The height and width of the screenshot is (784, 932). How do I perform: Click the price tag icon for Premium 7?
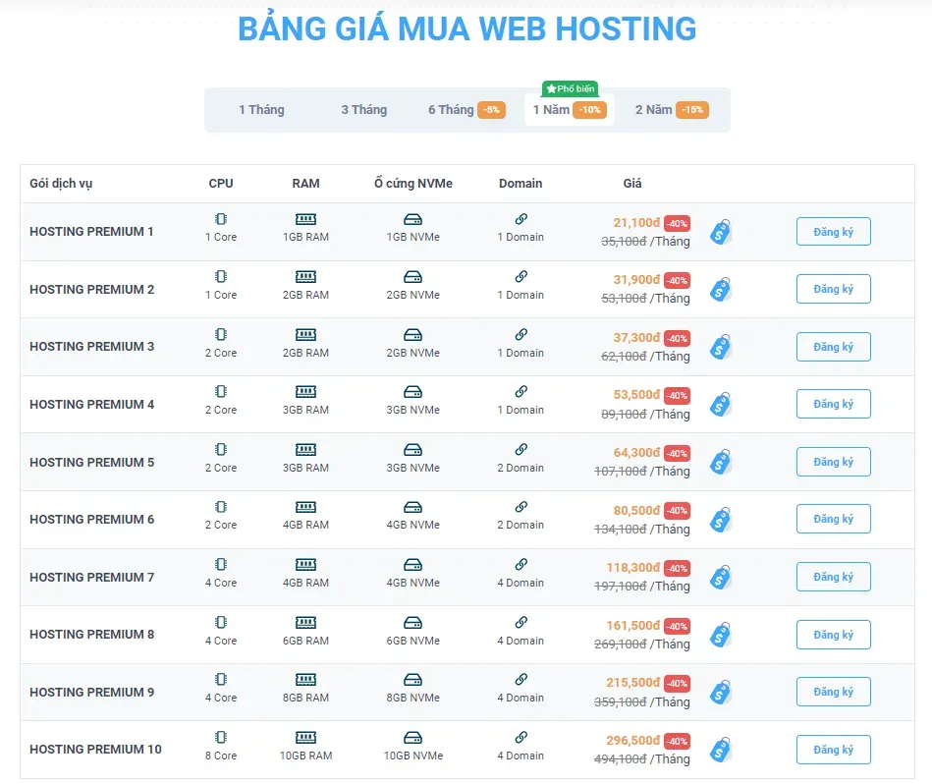pos(721,577)
